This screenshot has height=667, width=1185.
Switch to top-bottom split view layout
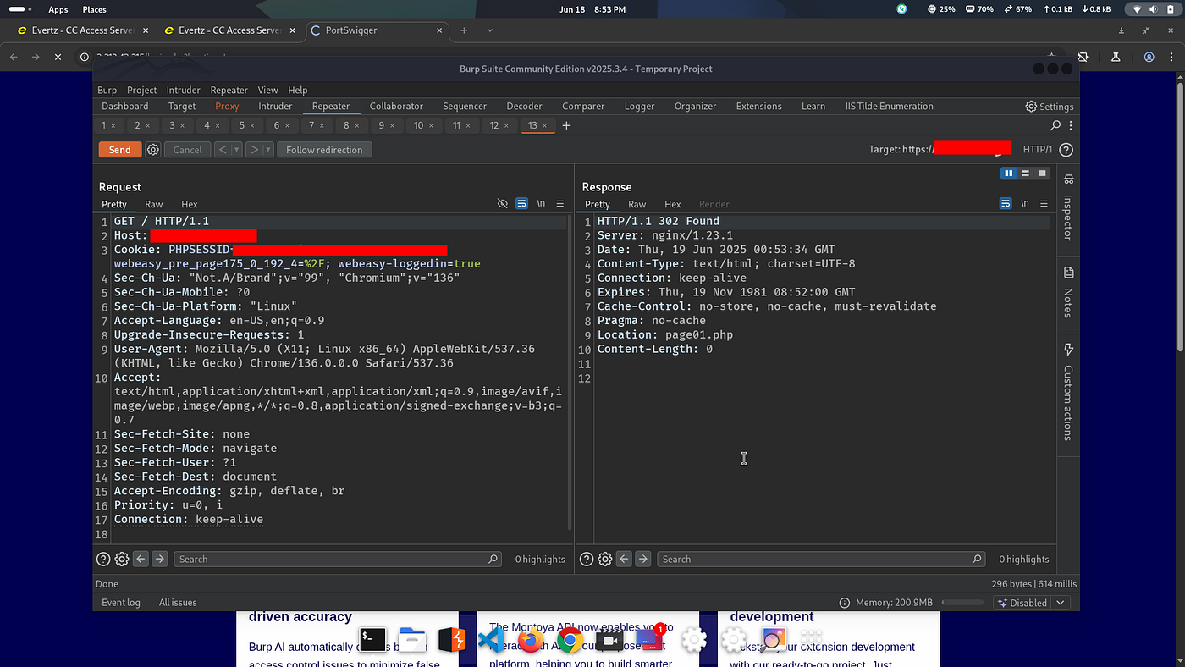click(1025, 174)
